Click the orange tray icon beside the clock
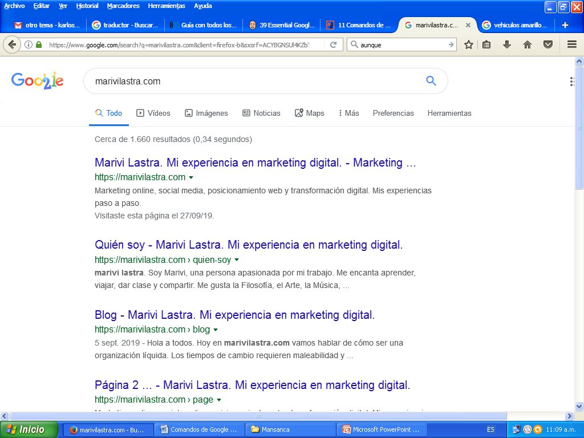 click(538, 429)
